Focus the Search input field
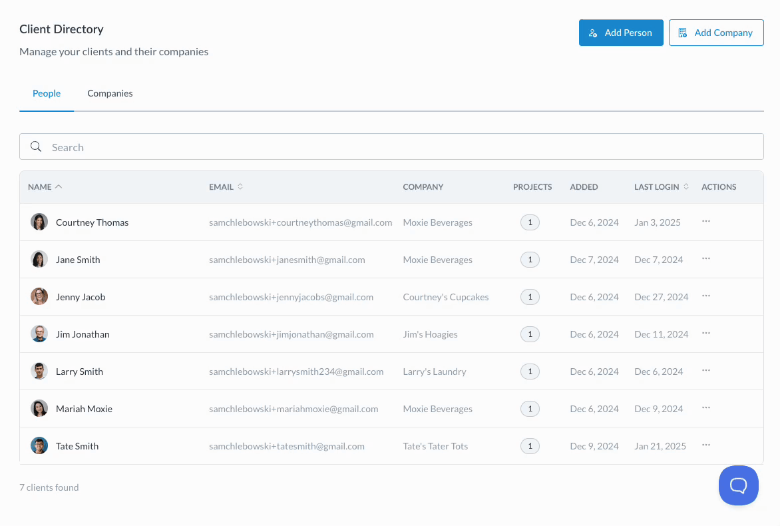 (x=399, y=147)
